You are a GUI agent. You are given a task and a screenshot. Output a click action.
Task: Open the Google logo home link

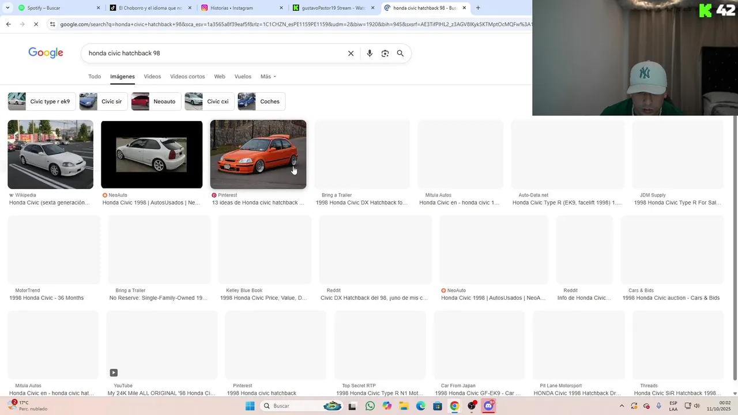46,53
